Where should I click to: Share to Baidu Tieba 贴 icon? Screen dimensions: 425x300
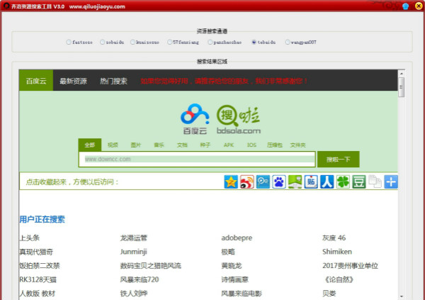click(311, 182)
